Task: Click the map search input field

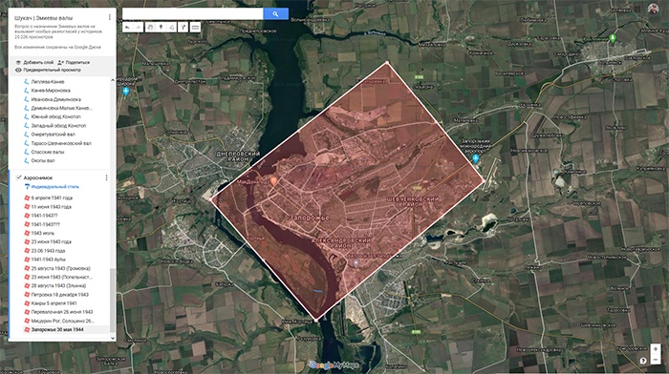Action: pyautogui.click(x=193, y=14)
